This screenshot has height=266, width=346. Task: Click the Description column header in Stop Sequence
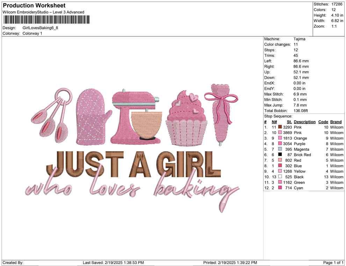point(304,121)
